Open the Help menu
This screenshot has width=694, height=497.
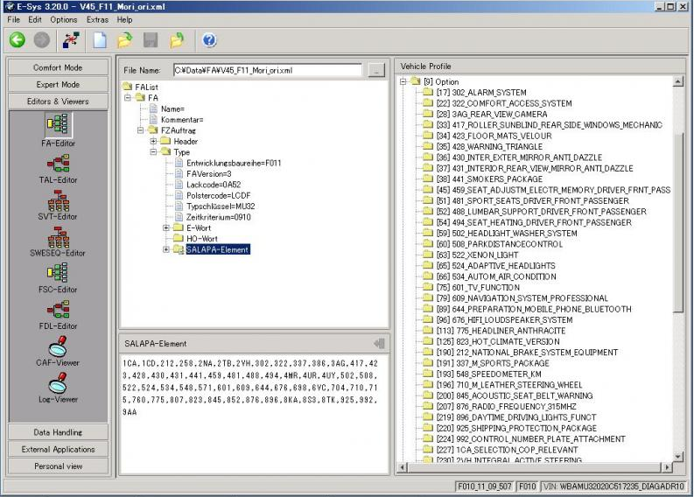click(124, 20)
